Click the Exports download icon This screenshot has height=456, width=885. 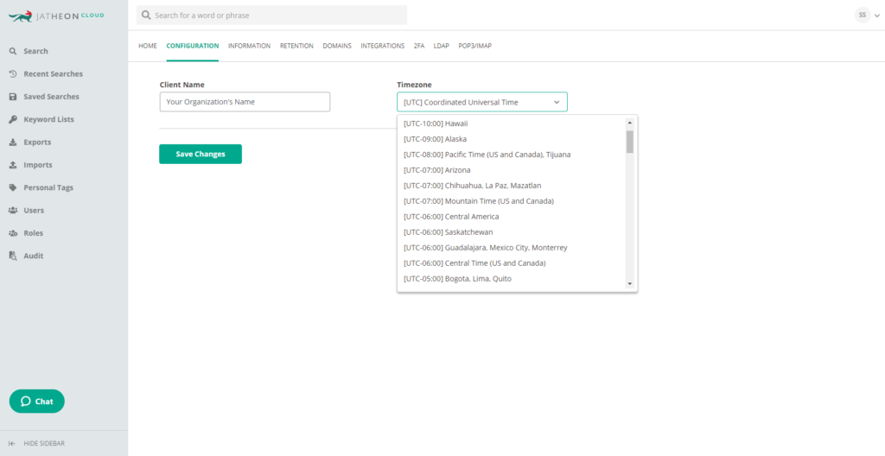(x=12, y=142)
